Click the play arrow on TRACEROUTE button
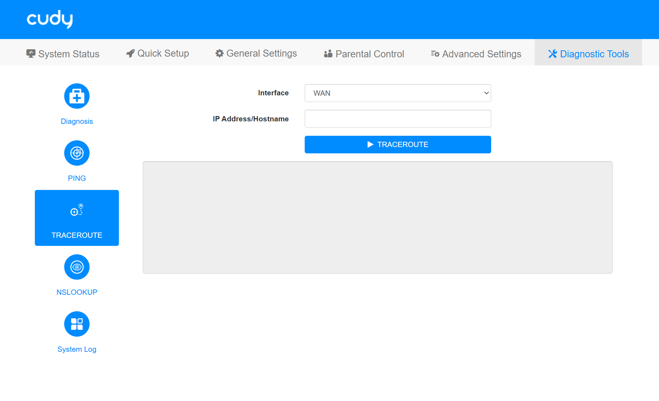 (370, 145)
